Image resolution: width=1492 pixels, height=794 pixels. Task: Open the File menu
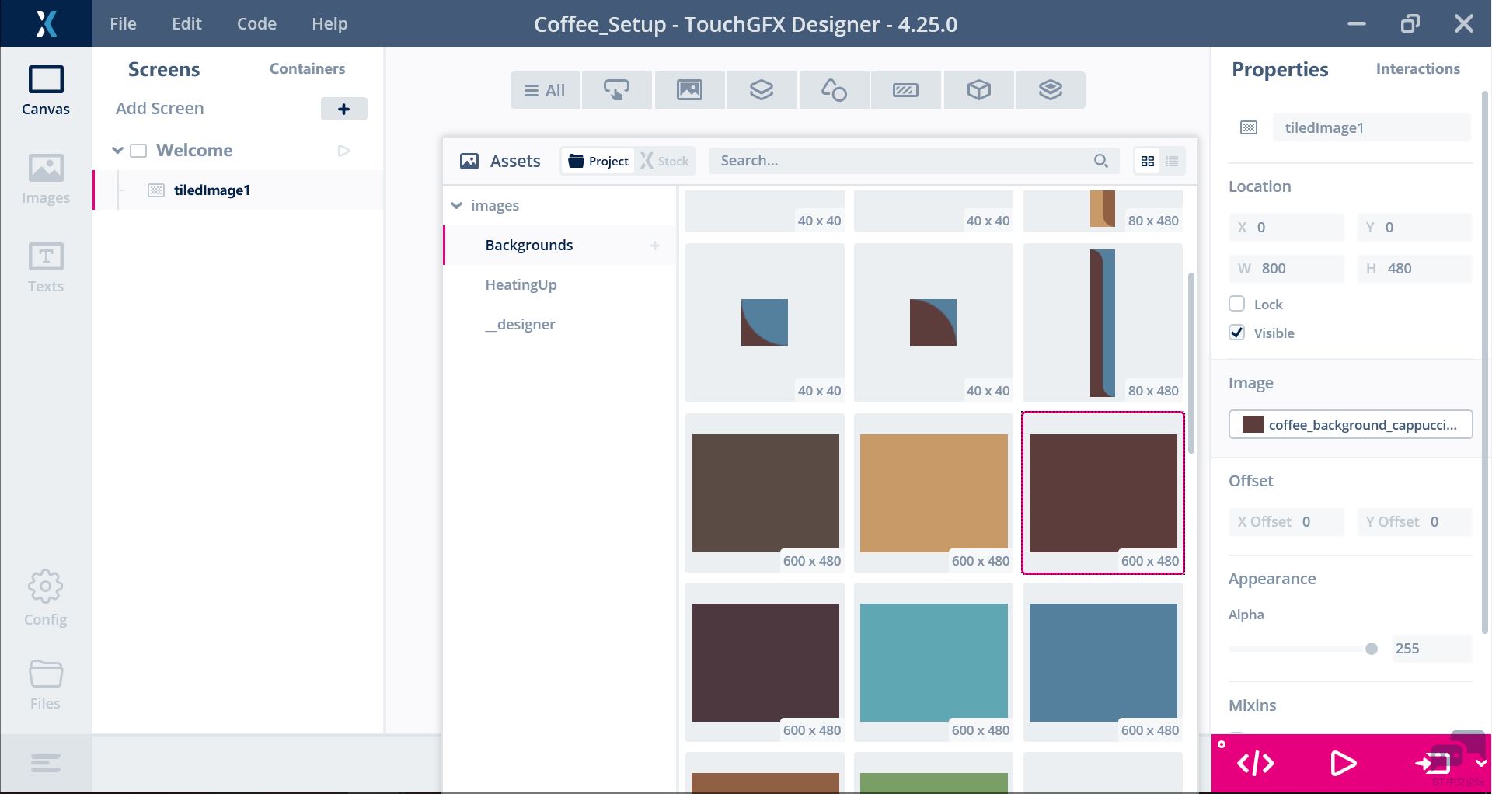click(x=123, y=23)
